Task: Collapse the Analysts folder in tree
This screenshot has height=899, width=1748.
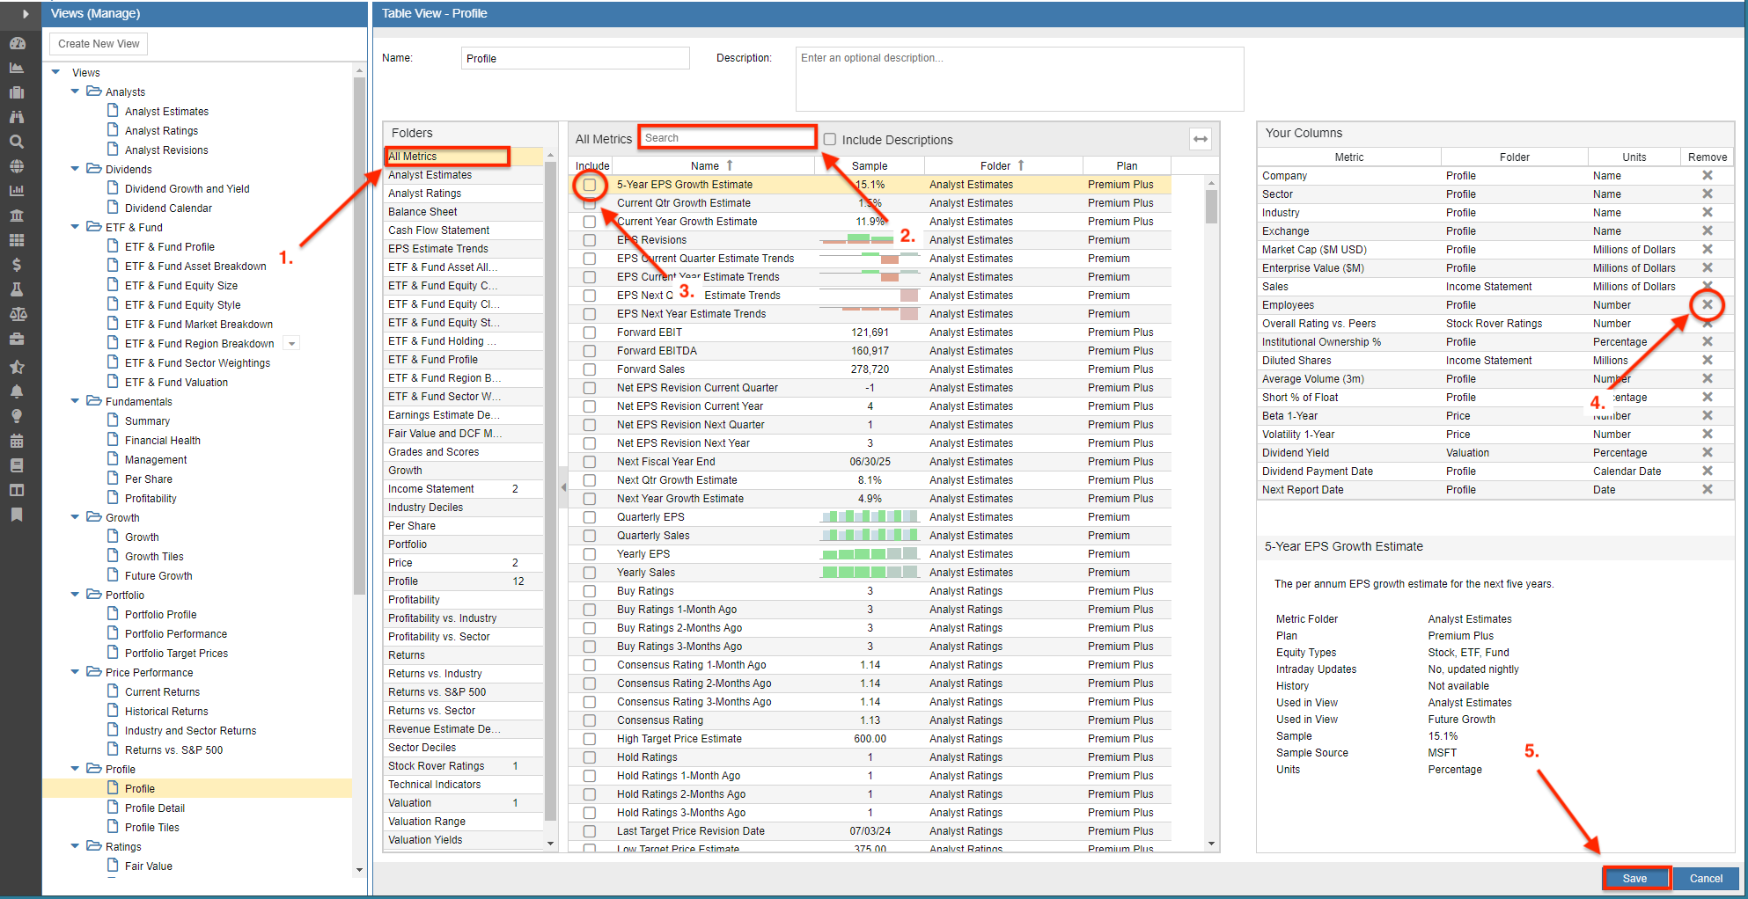Action: click(76, 91)
